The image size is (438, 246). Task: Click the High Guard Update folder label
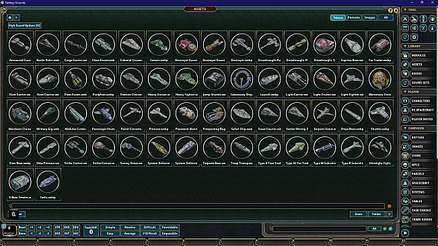25,26
